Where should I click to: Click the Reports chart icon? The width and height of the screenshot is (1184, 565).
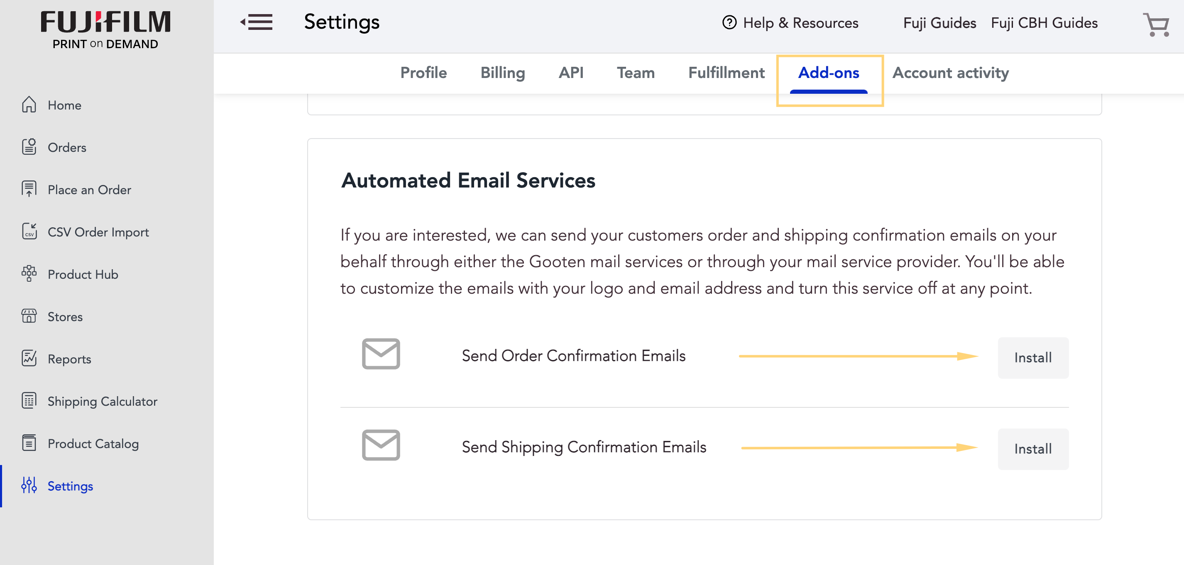coord(29,359)
